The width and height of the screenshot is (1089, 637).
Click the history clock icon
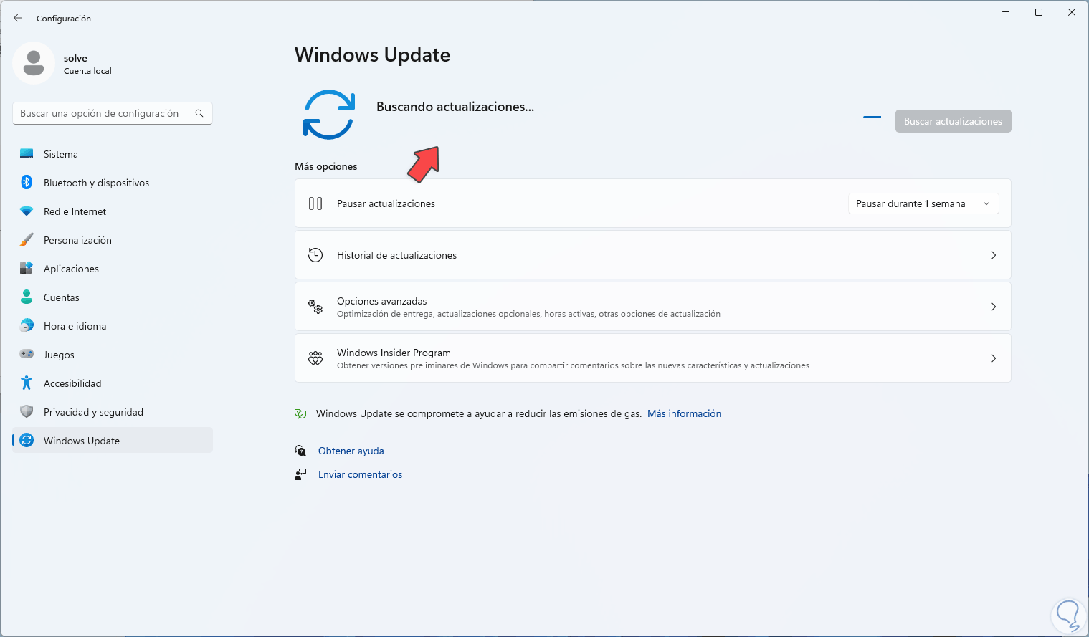315,255
